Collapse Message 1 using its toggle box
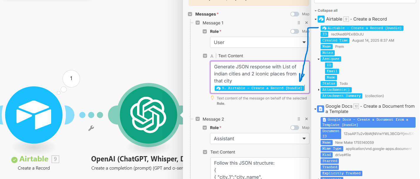 (x=197, y=23)
